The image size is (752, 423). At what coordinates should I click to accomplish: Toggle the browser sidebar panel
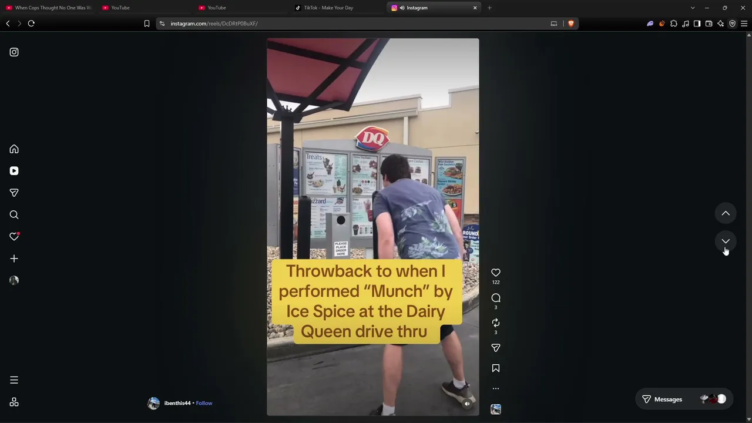point(697,23)
